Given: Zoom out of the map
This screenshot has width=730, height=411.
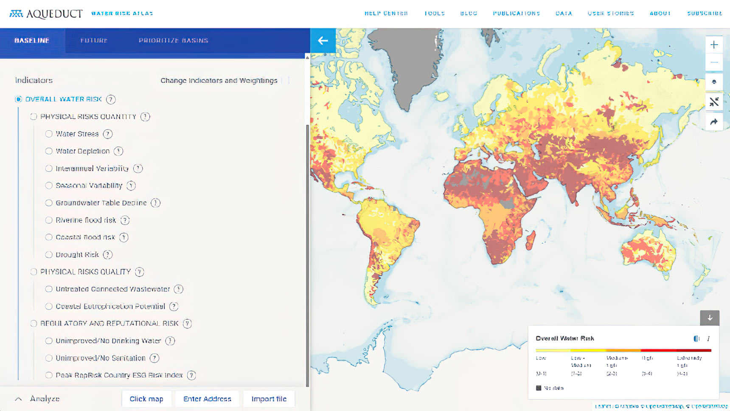Looking at the screenshot, I should [x=714, y=63].
